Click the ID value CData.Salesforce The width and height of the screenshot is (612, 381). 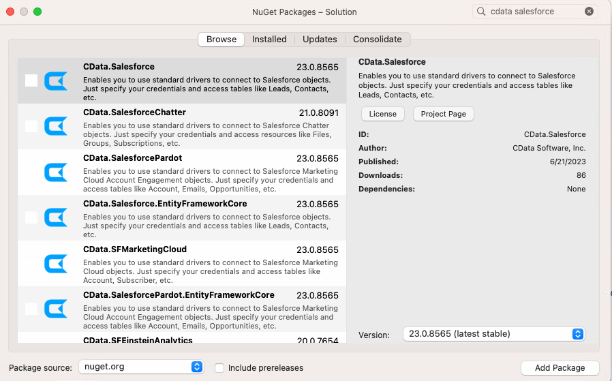[555, 134]
